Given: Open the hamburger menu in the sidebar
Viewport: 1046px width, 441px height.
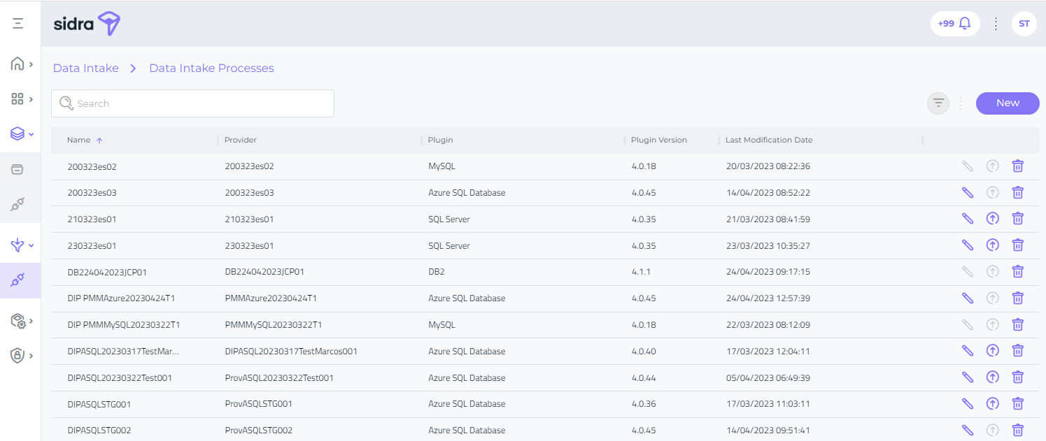Looking at the screenshot, I should pyautogui.click(x=18, y=24).
